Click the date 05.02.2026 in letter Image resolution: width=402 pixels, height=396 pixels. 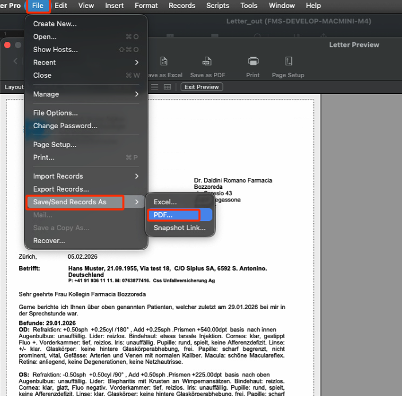(83, 256)
